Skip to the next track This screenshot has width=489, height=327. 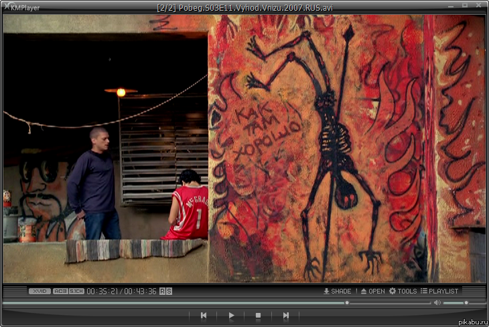[x=286, y=315]
